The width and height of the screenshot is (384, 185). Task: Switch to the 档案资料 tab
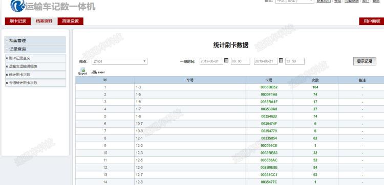tap(44, 21)
